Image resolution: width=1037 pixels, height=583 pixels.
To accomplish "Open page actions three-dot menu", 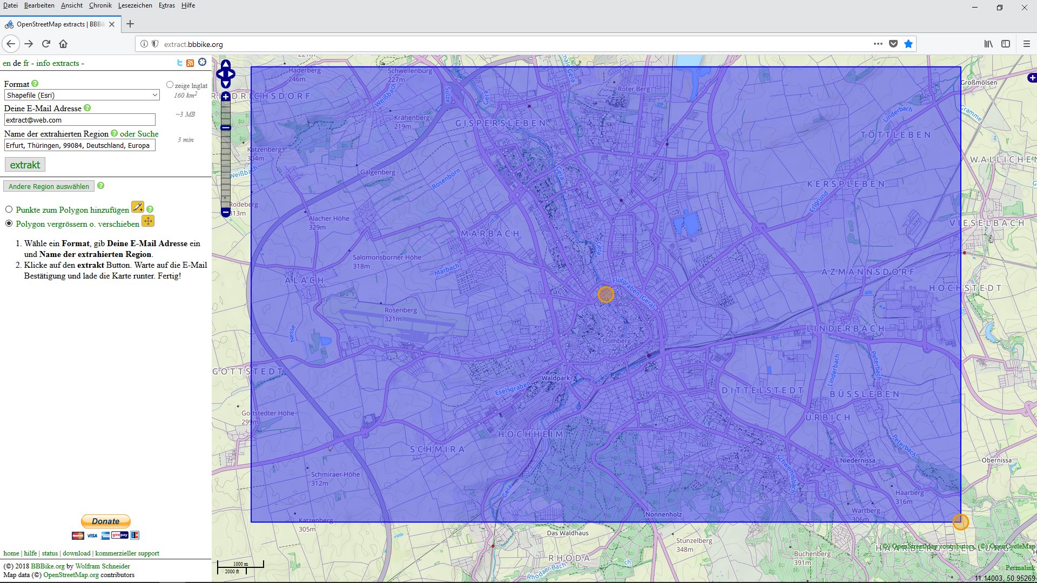I will pyautogui.click(x=878, y=44).
